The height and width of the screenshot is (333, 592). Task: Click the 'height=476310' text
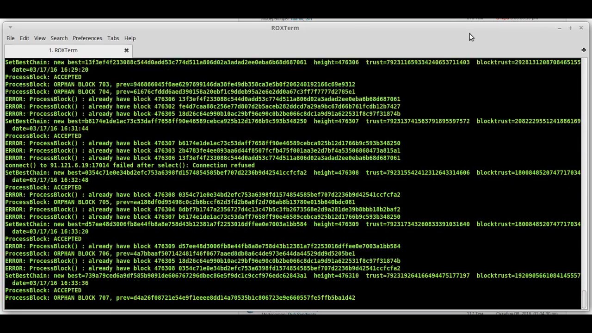pyautogui.click(x=336, y=276)
